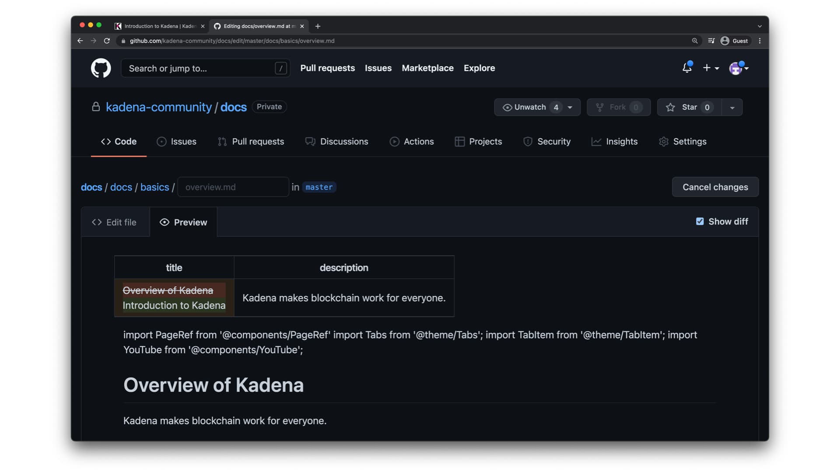Open the Discussions tab
Image resolution: width=840 pixels, height=472 pixels.
click(336, 142)
